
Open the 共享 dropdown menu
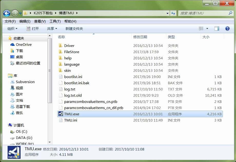coord(52,29)
